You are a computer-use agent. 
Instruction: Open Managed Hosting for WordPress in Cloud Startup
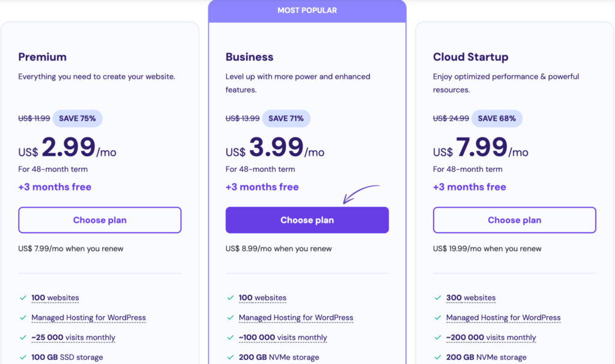coord(503,318)
